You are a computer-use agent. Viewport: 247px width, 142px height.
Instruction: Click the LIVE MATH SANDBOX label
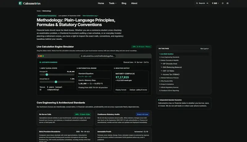pyautogui.click(x=49, y=62)
